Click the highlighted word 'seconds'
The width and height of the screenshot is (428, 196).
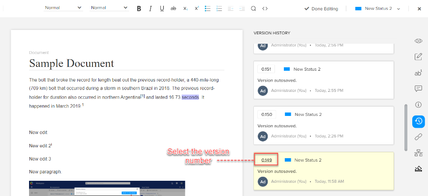190,97
